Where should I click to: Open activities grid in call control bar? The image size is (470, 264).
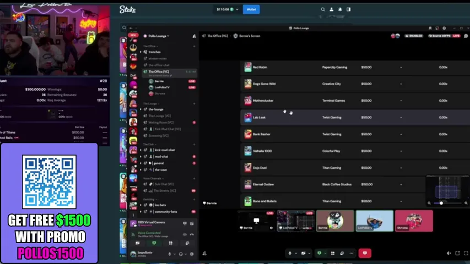pos(333,253)
